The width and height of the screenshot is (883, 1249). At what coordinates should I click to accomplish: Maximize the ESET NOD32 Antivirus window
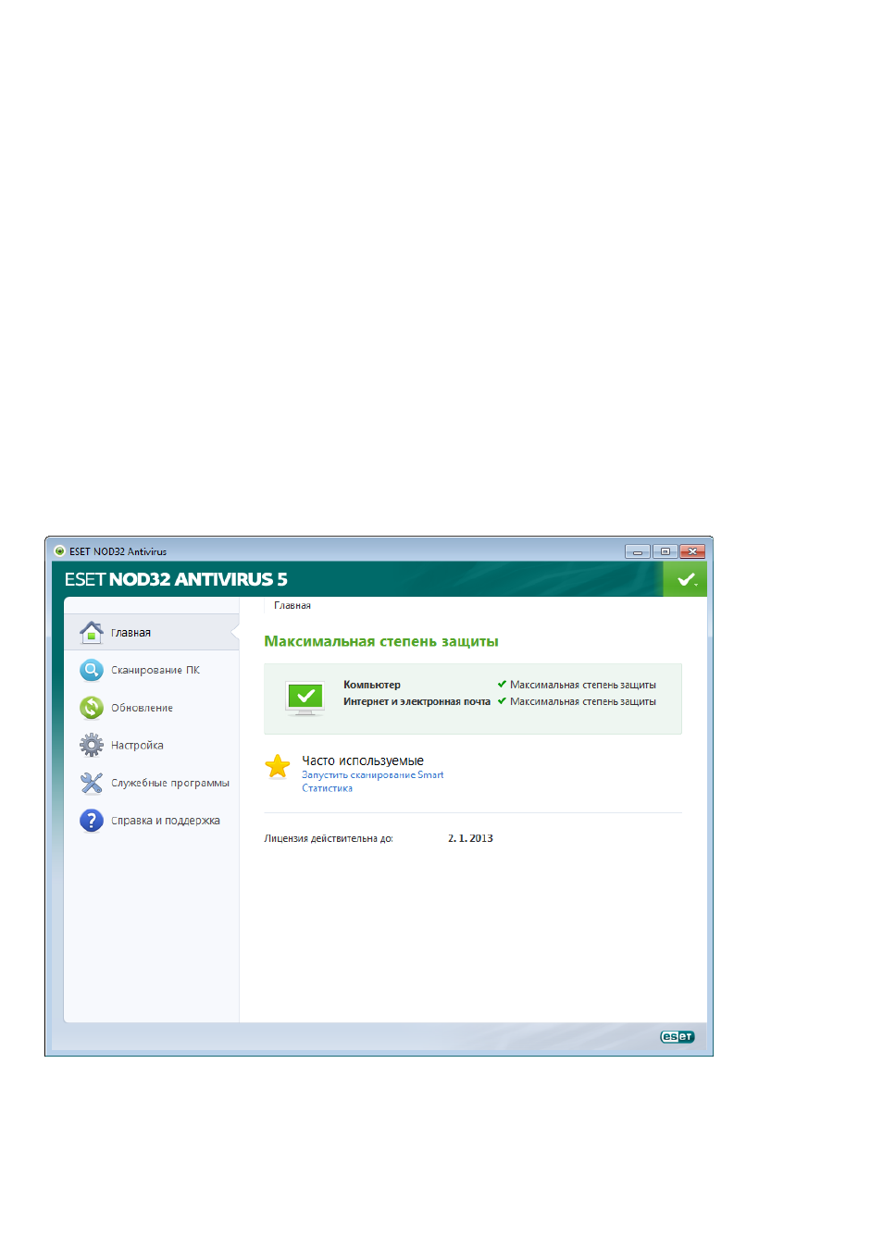665,551
